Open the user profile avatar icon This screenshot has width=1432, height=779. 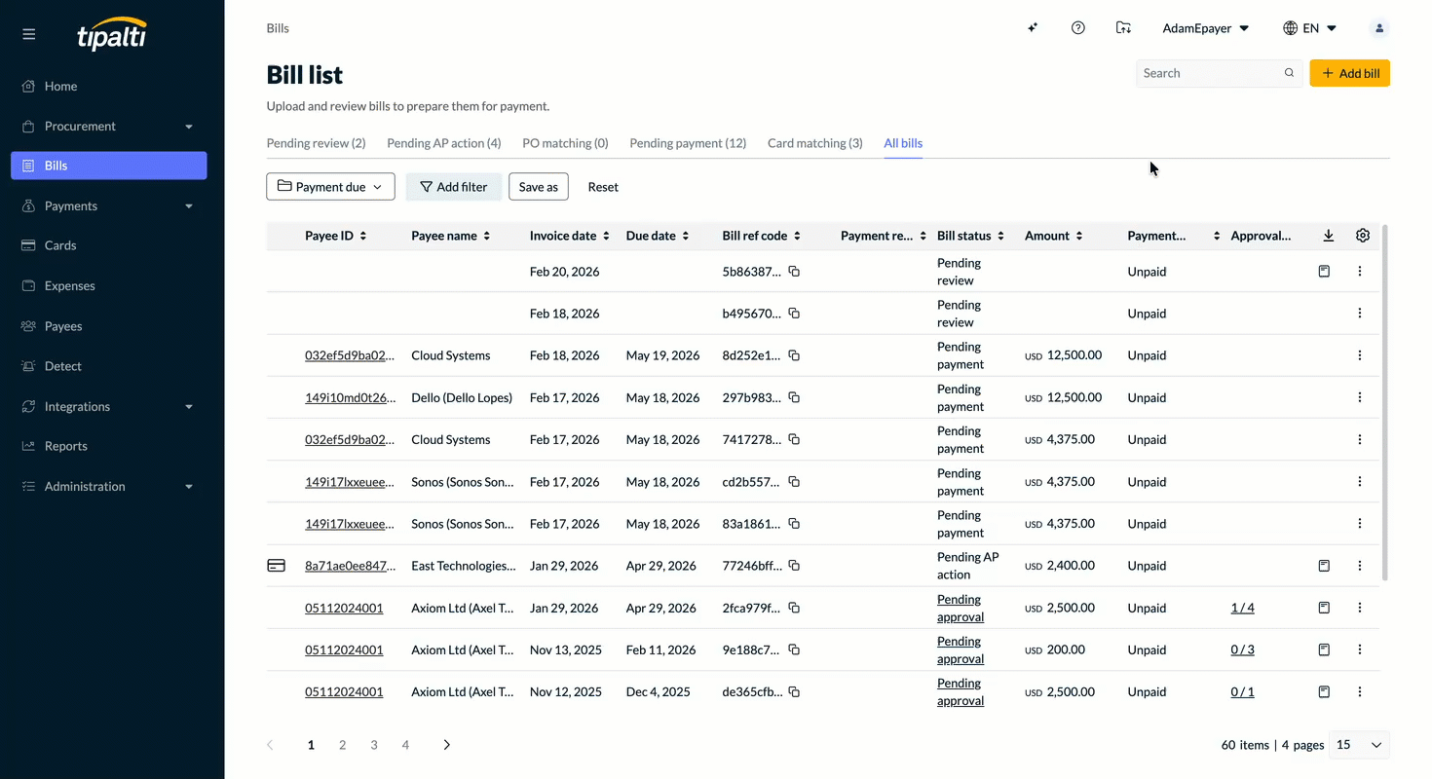tap(1378, 28)
